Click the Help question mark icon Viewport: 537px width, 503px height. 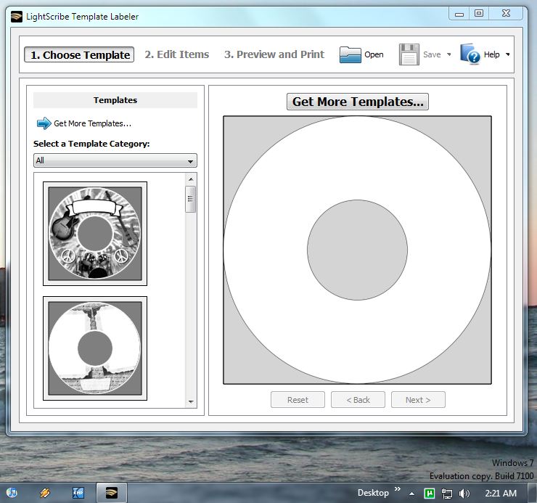pos(470,54)
